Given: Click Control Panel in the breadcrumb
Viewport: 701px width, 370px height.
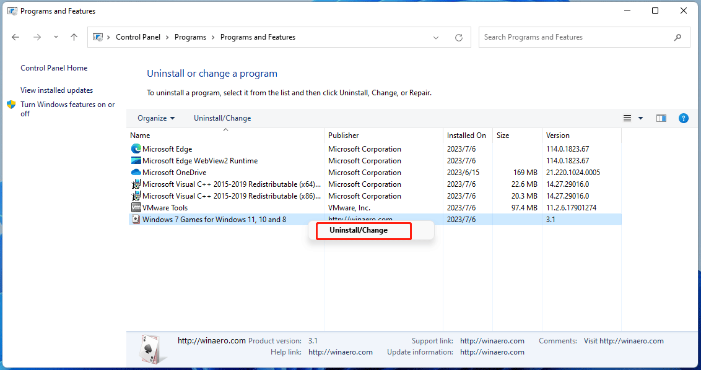Looking at the screenshot, I should pos(138,37).
